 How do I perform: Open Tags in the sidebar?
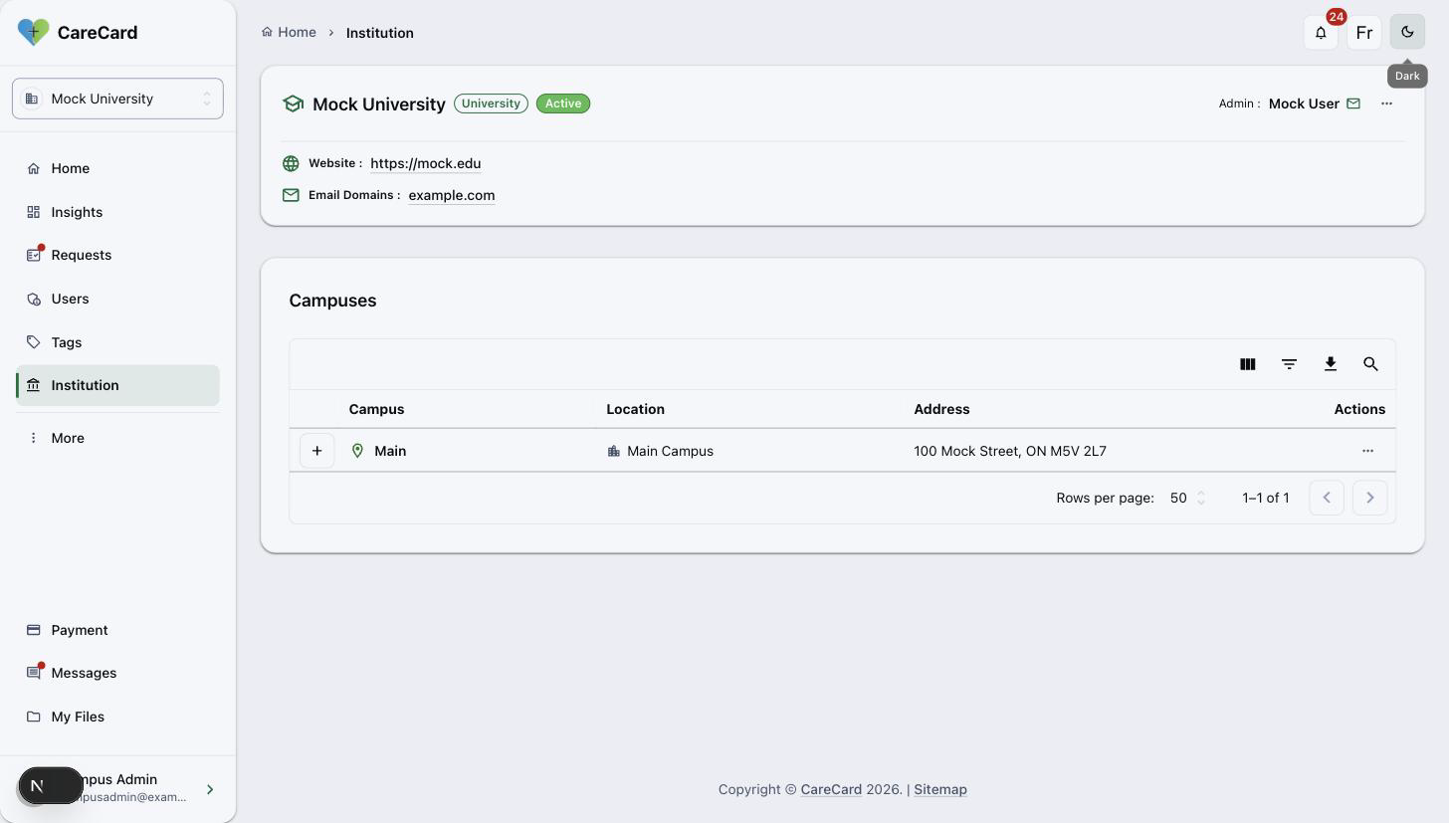pos(117,342)
